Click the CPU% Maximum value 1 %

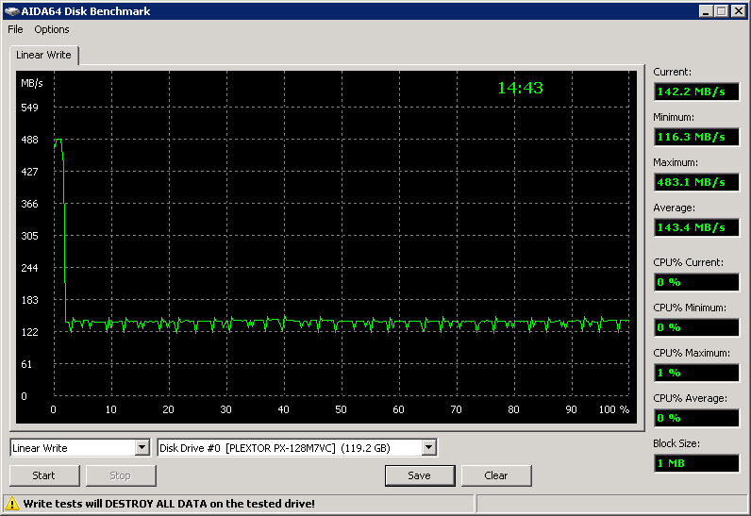point(696,373)
